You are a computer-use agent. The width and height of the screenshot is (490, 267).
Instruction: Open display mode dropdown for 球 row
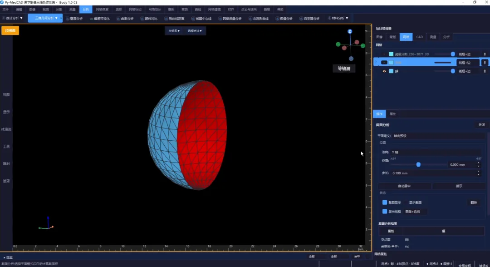(468, 71)
